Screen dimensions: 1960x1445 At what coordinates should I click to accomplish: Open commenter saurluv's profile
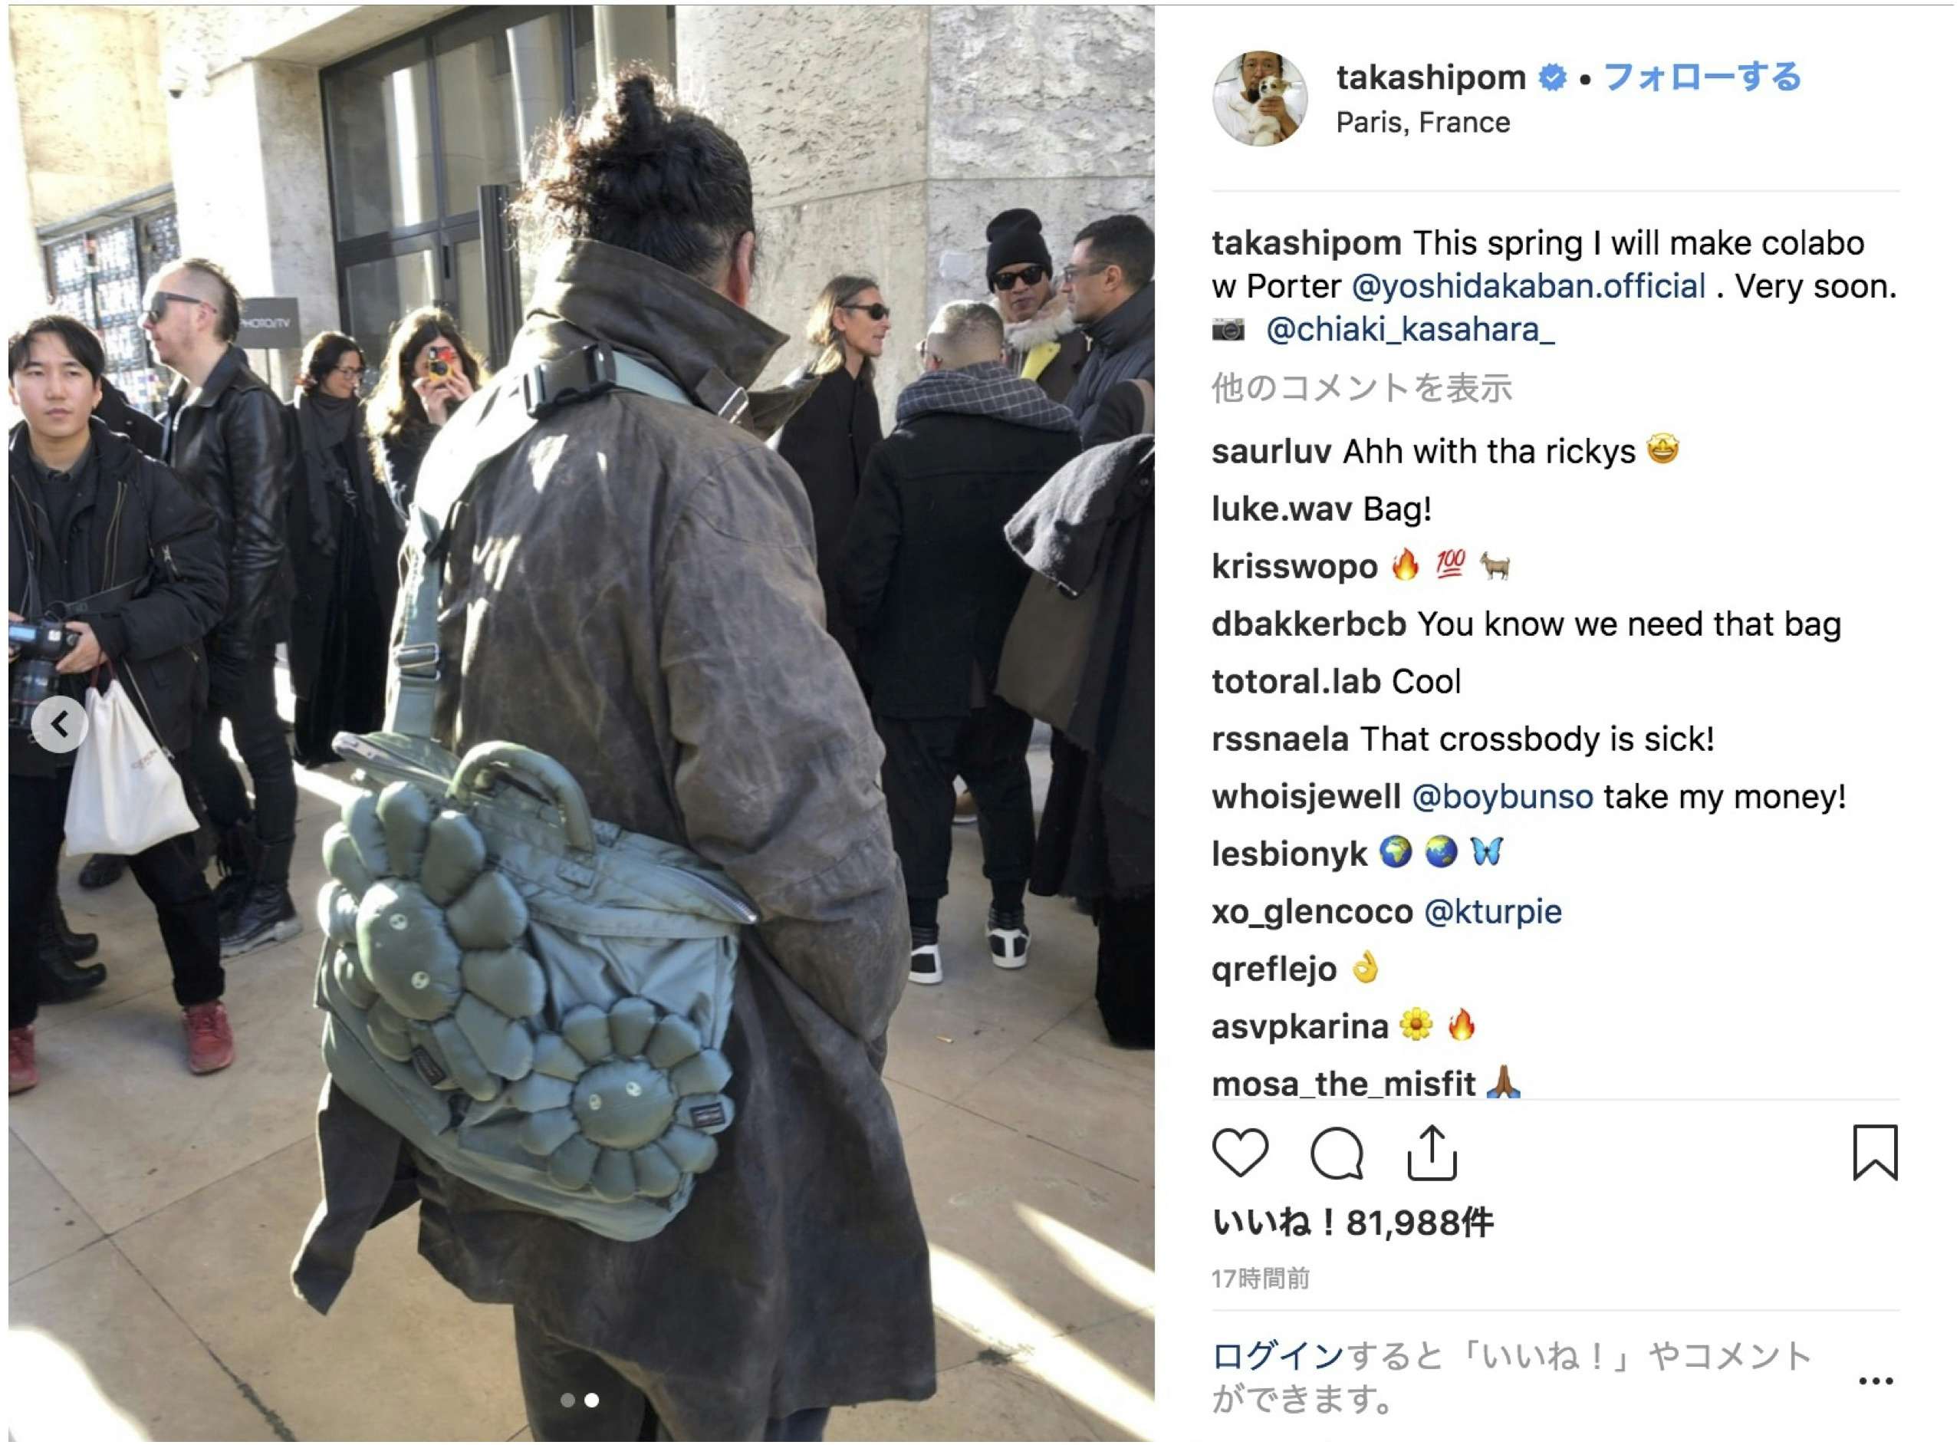[1271, 451]
